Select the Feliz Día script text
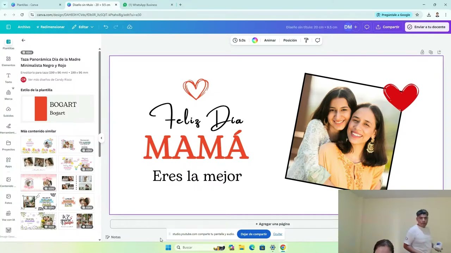The width and height of the screenshot is (451, 253). coord(196,117)
